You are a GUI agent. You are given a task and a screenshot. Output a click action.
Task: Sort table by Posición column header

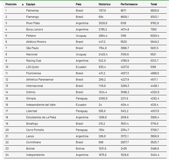coord(11,4)
